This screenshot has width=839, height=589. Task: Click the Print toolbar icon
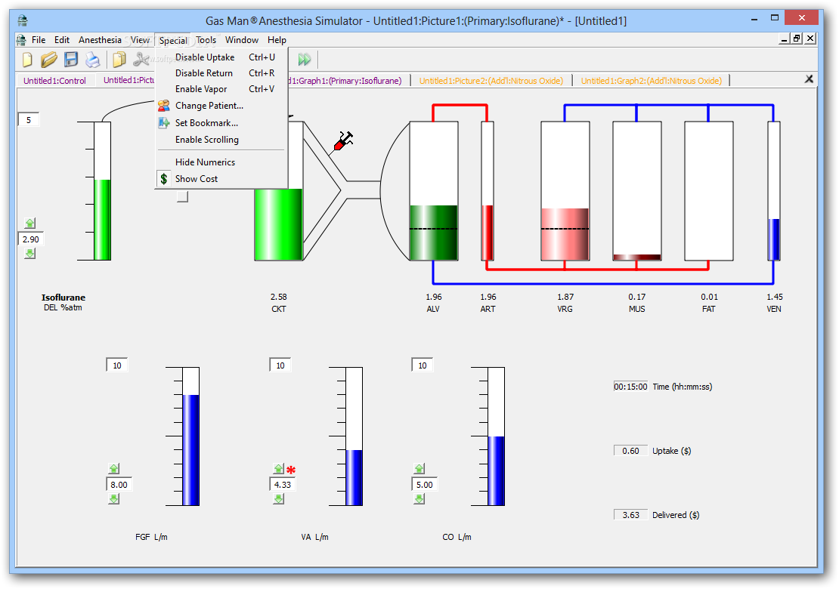[92, 60]
